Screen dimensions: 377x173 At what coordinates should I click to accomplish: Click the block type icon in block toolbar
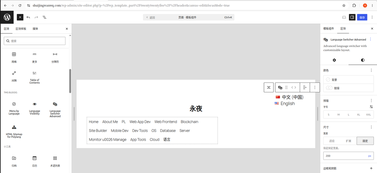(280, 87)
